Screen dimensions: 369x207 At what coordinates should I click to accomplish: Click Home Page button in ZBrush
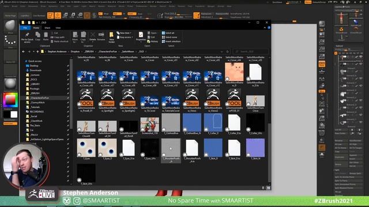pos(10,16)
